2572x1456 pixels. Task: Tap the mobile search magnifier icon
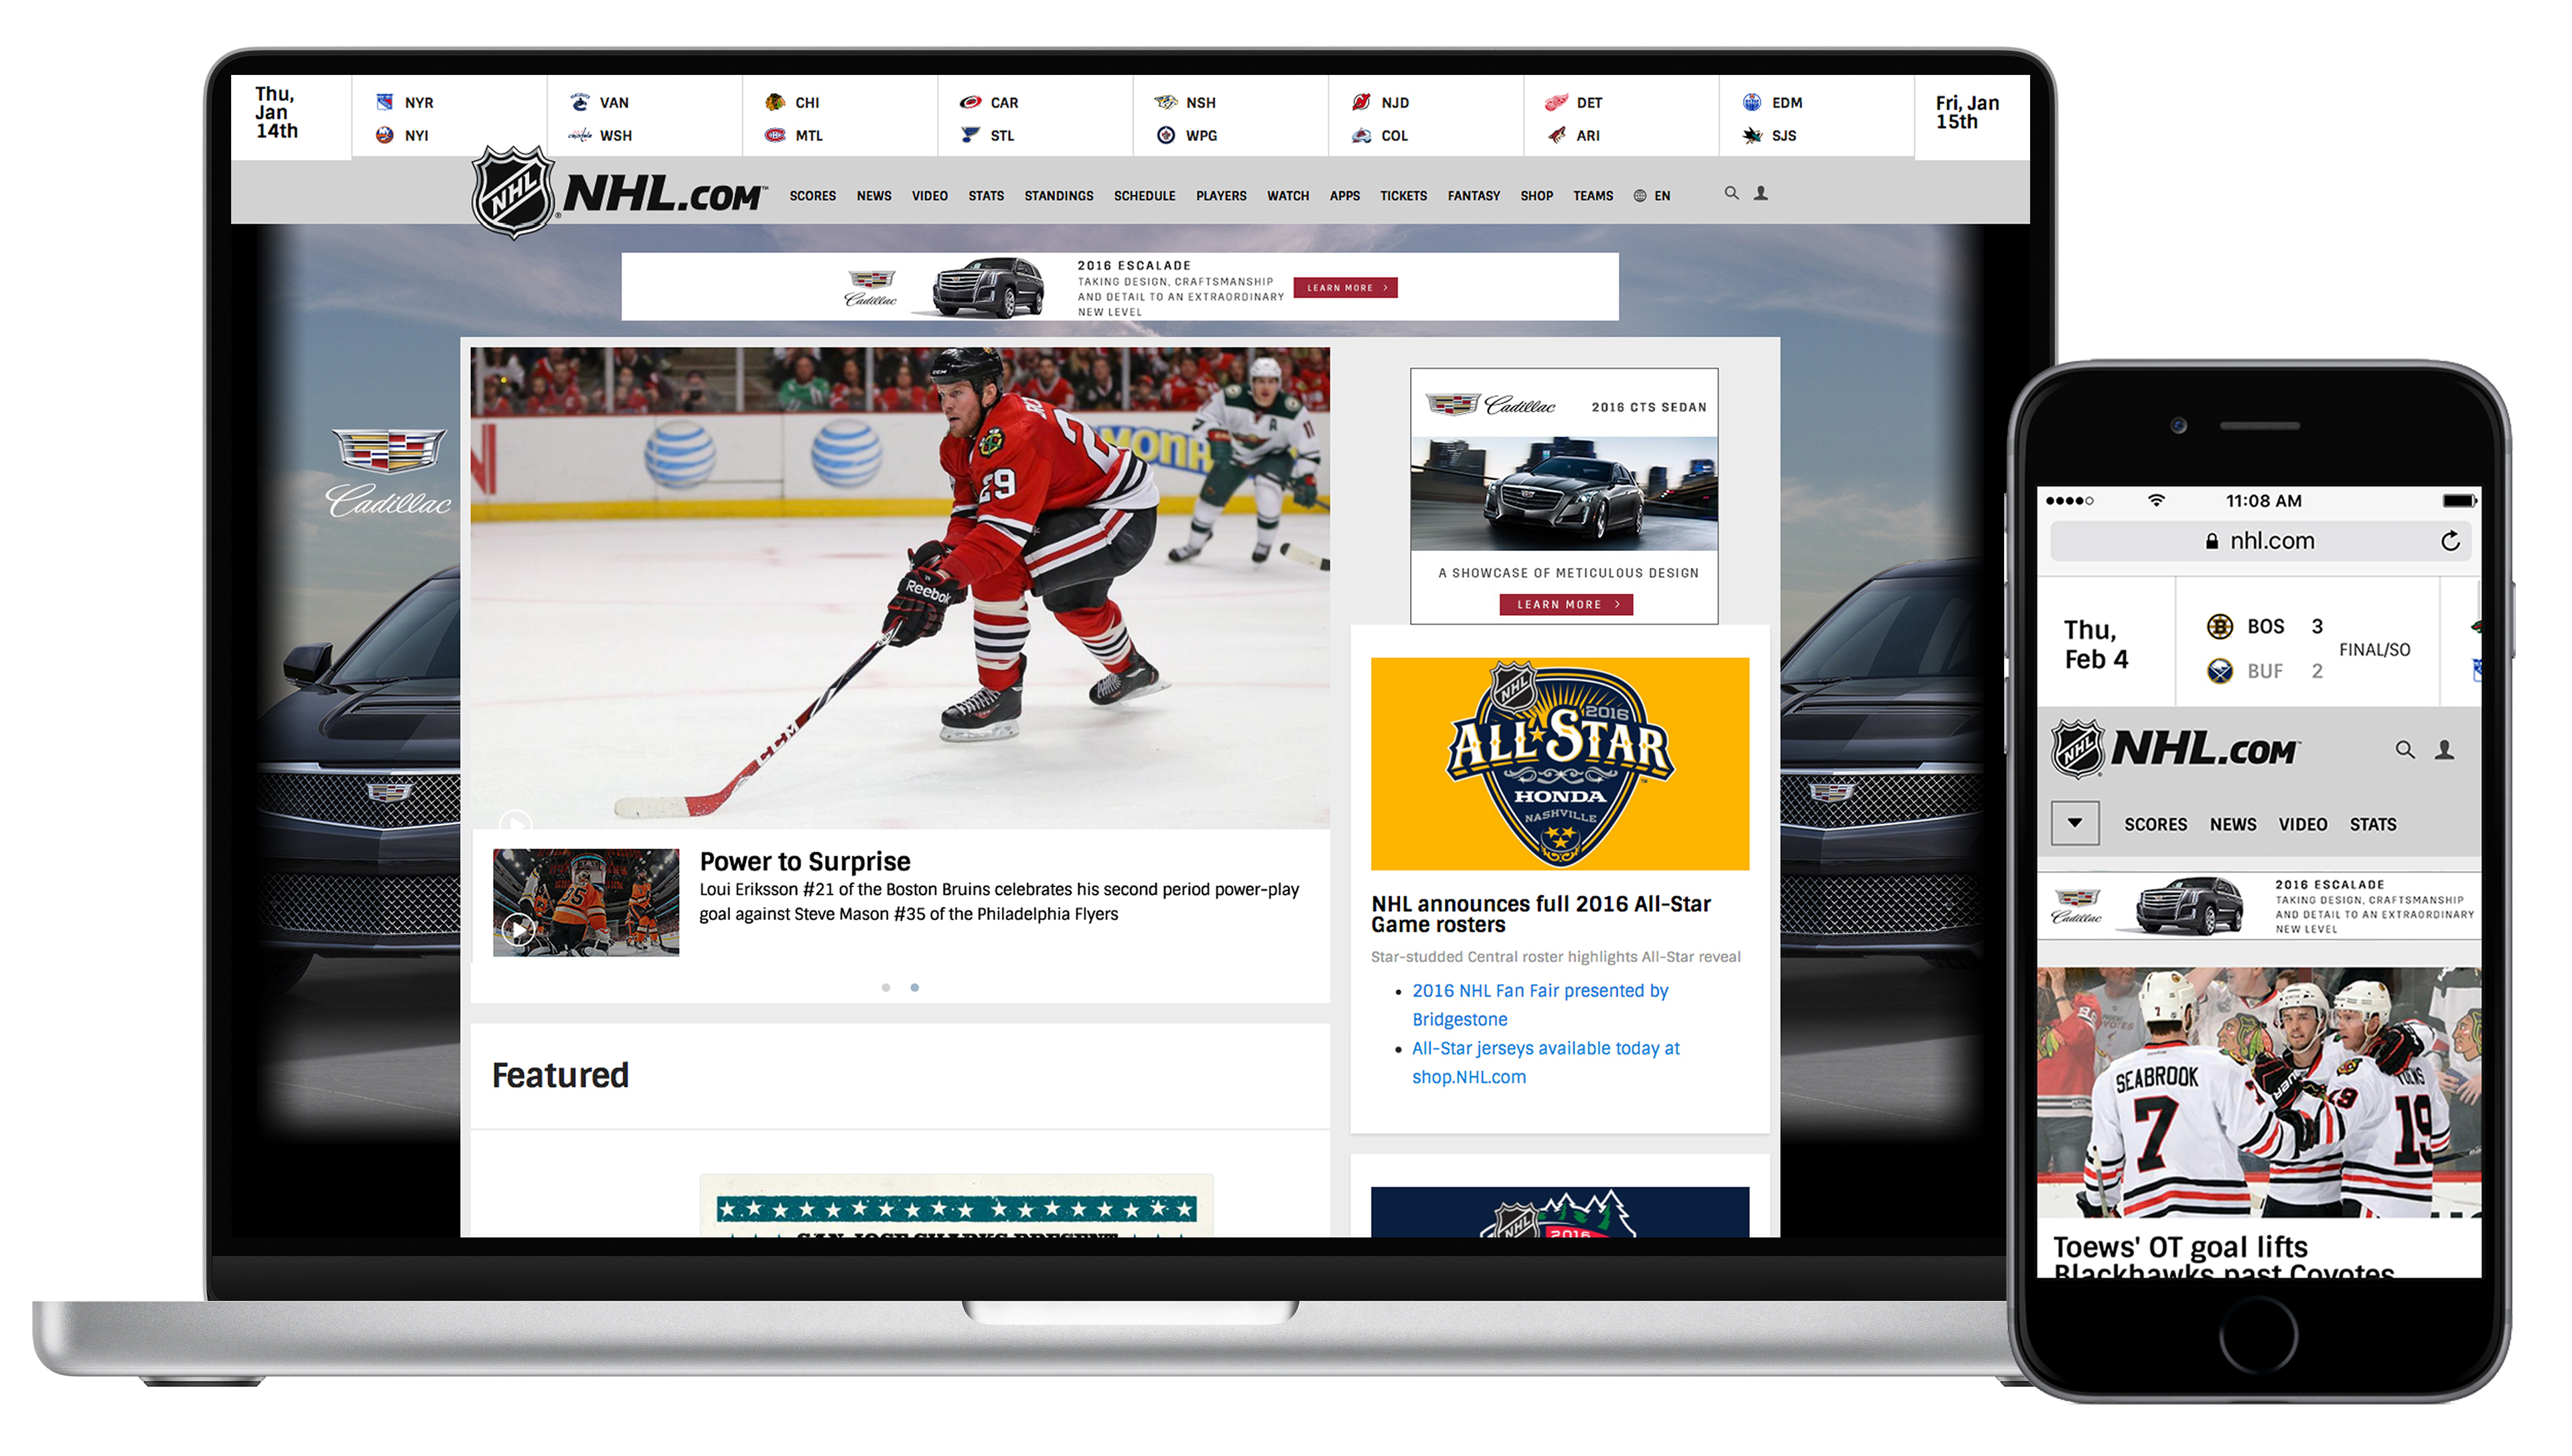point(2405,749)
